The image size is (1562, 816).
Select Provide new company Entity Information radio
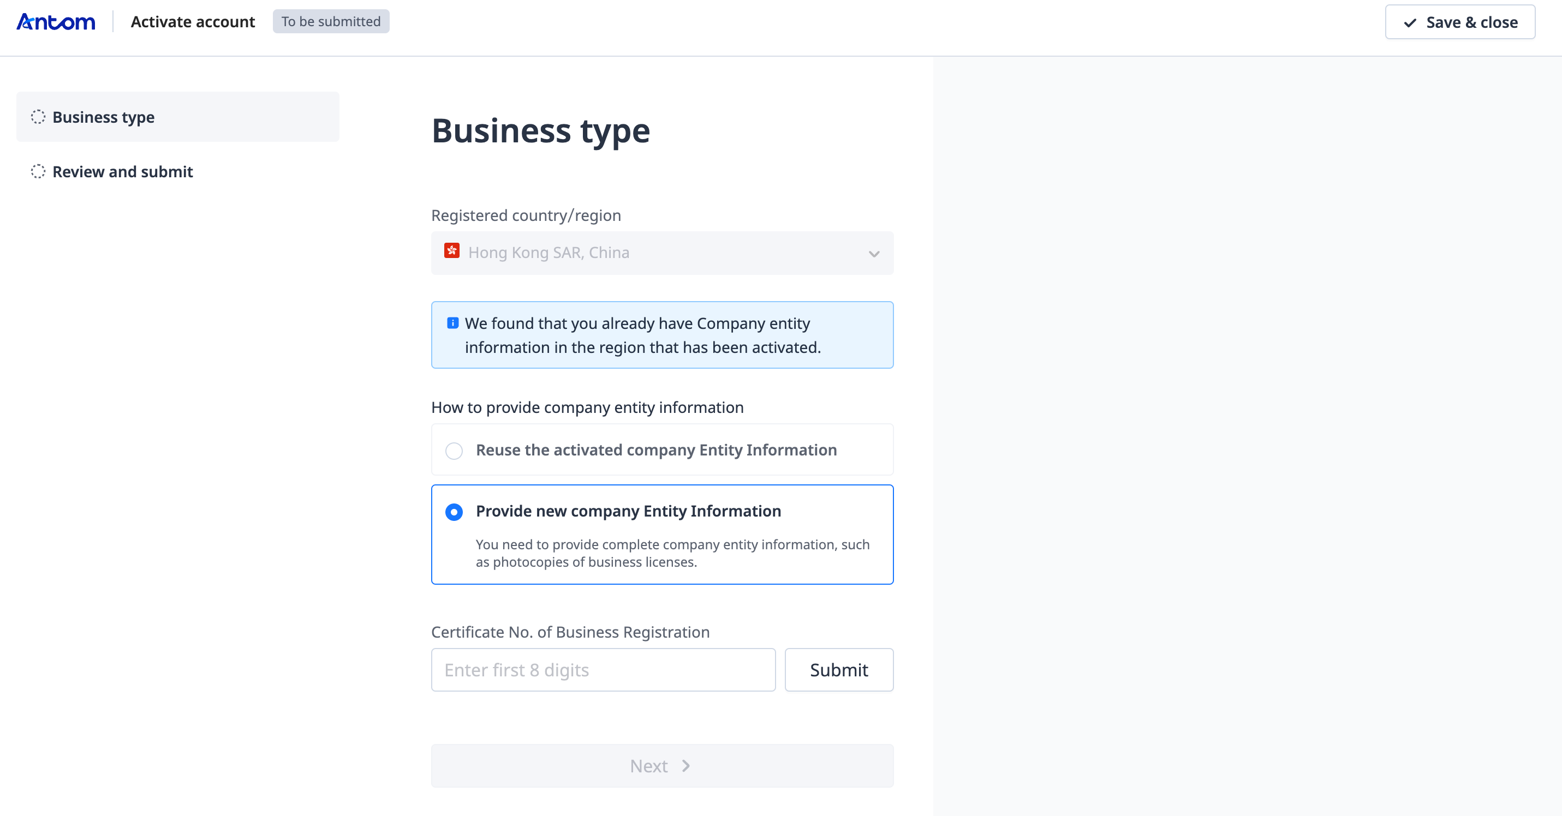click(454, 512)
